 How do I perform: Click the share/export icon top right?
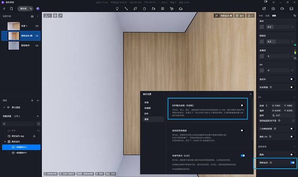tap(264, 9)
